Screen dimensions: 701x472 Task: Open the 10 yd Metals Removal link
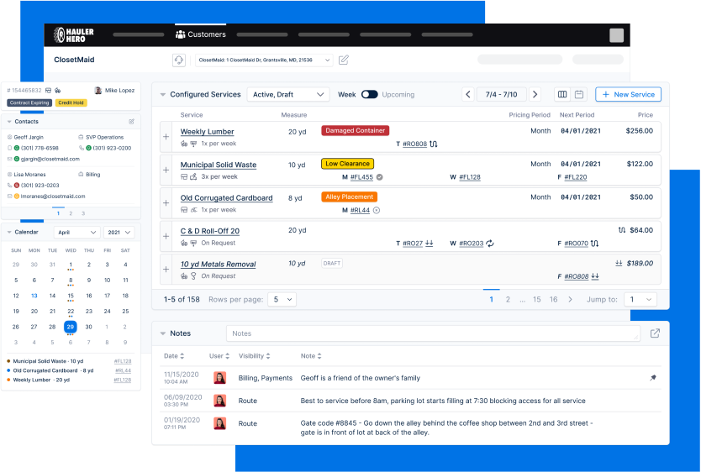219,264
